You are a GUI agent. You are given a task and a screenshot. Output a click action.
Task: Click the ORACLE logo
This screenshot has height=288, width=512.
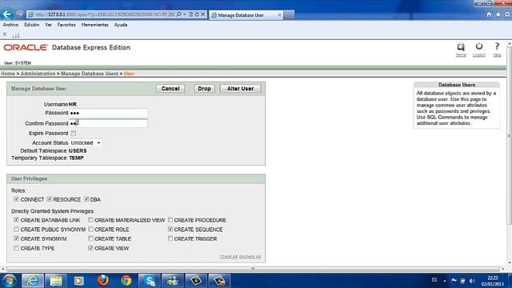(x=26, y=48)
